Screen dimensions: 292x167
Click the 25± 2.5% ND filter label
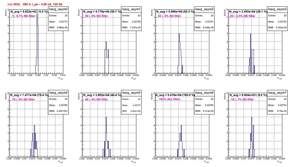(x=242, y=16)
